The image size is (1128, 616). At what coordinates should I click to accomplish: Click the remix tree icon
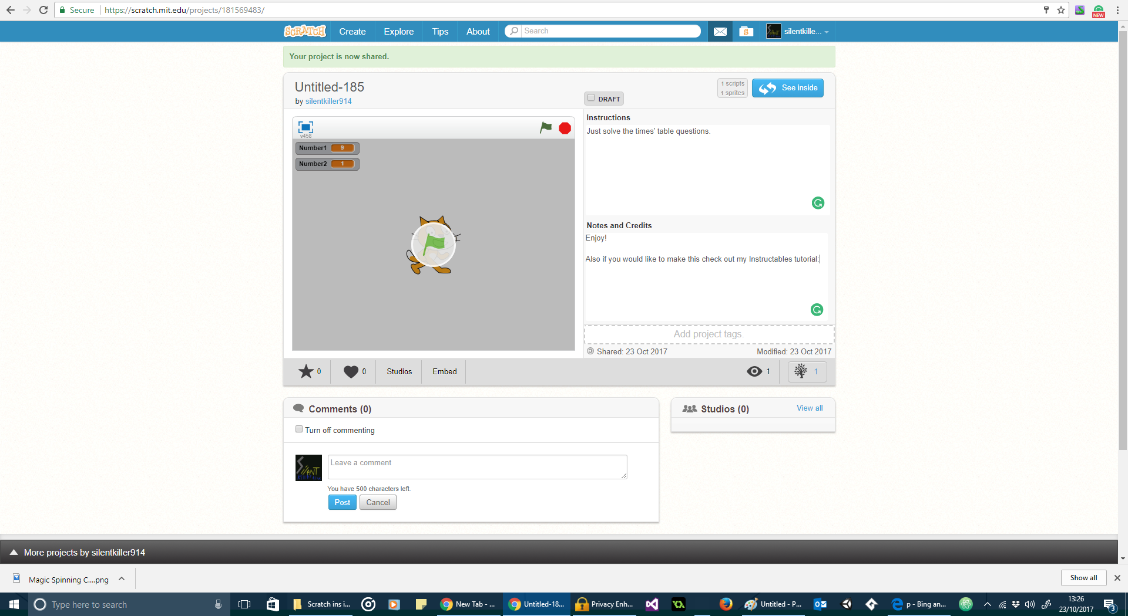[x=801, y=371]
